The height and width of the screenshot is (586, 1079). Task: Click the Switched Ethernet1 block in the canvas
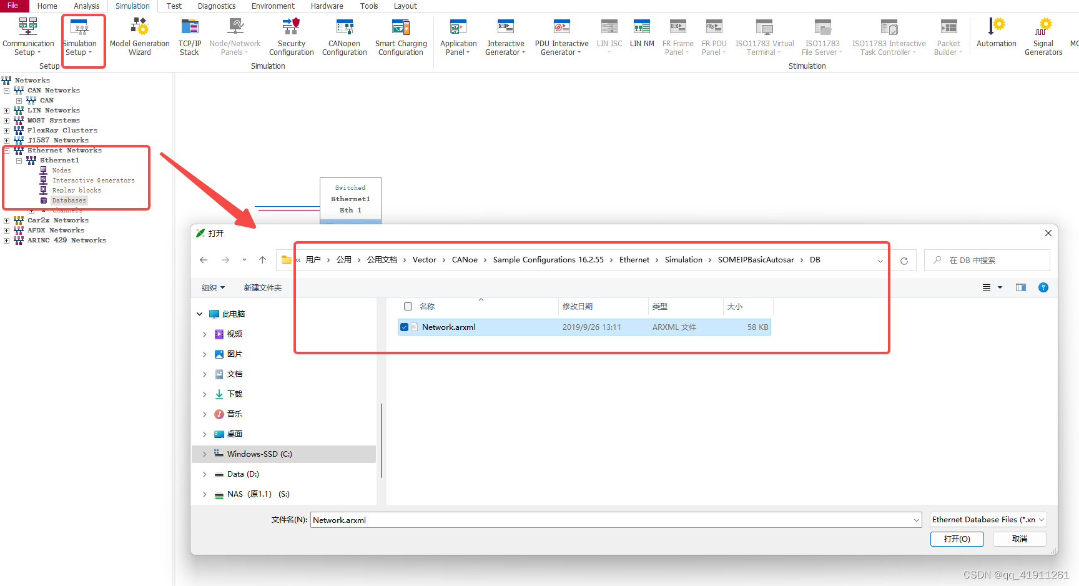click(350, 200)
